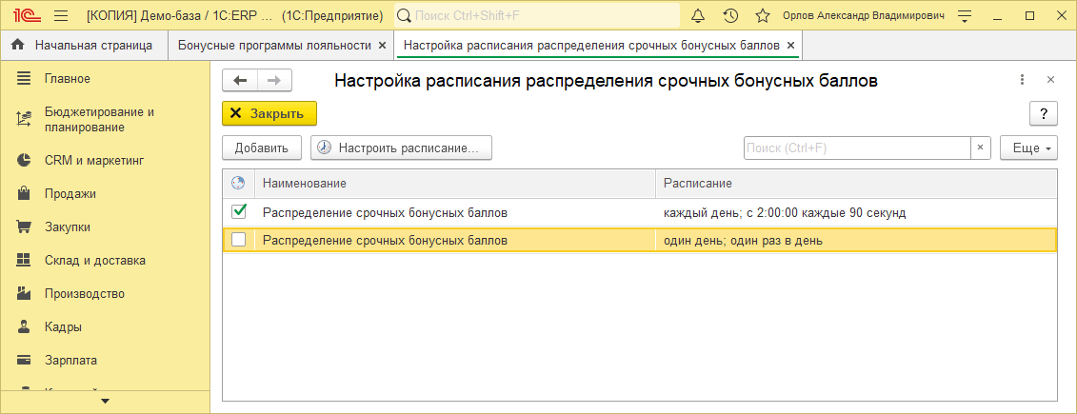This screenshot has height=414, width=1077.
Task: Click the back navigation arrow
Action: pos(240,81)
